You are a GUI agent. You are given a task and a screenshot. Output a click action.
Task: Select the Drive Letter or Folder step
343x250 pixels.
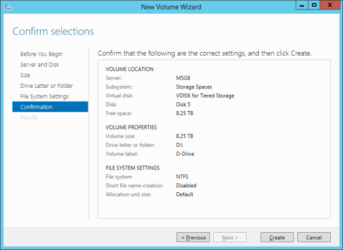point(47,86)
